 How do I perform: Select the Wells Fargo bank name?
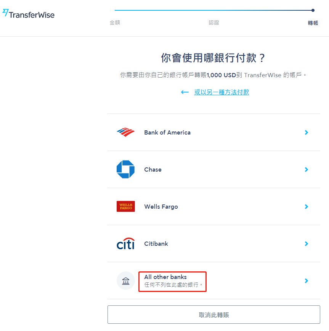click(161, 207)
